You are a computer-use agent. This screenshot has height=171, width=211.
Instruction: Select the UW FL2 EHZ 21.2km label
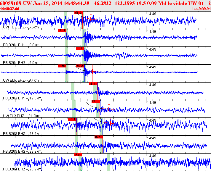point(21,116)
